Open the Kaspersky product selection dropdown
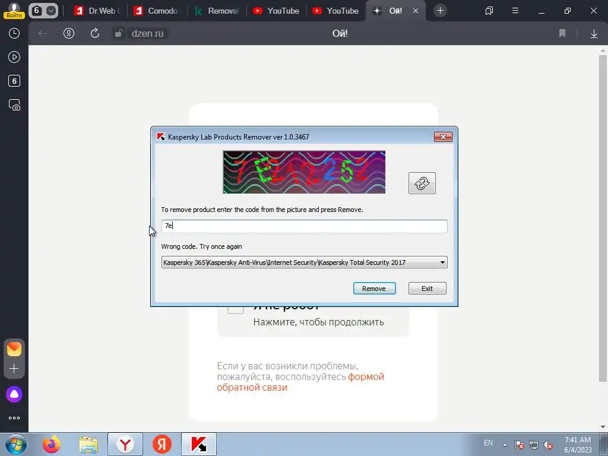 click(x=304, y=262)
